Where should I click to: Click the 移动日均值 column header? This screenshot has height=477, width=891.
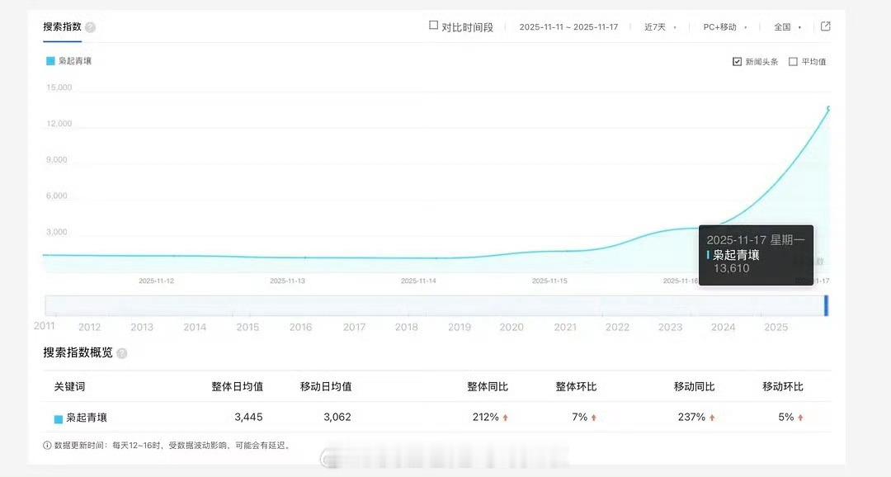pyautogui.click(x=326, y=386)
